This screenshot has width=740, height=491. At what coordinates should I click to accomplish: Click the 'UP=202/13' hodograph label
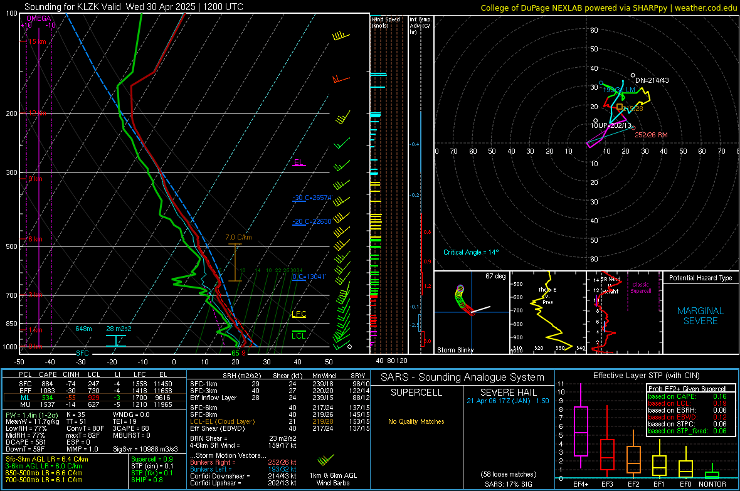pyautogui.click(x=615, y=125)
